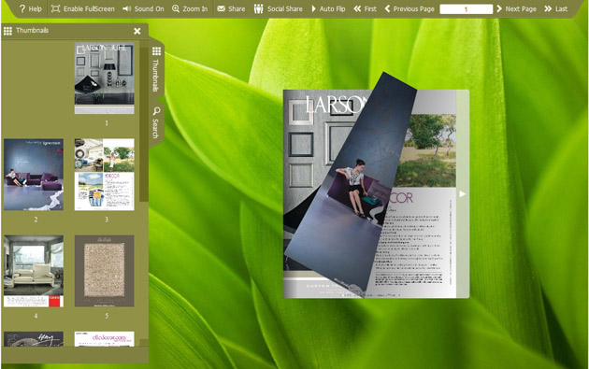Open page 2 sofa thumbnail
Image resolution: width=589 pixels, height=369 pixels.
pyautogui.click(x=34, y=174)
